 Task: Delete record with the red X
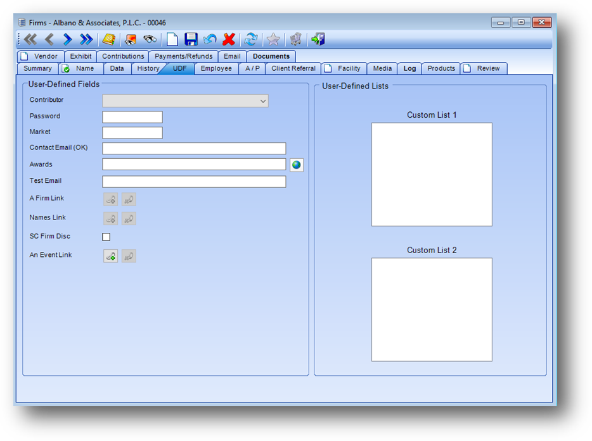[229, 39]
